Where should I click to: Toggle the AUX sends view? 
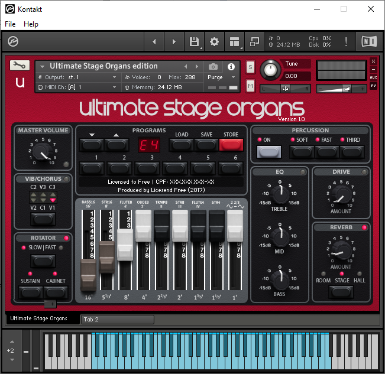coord(373,77)
